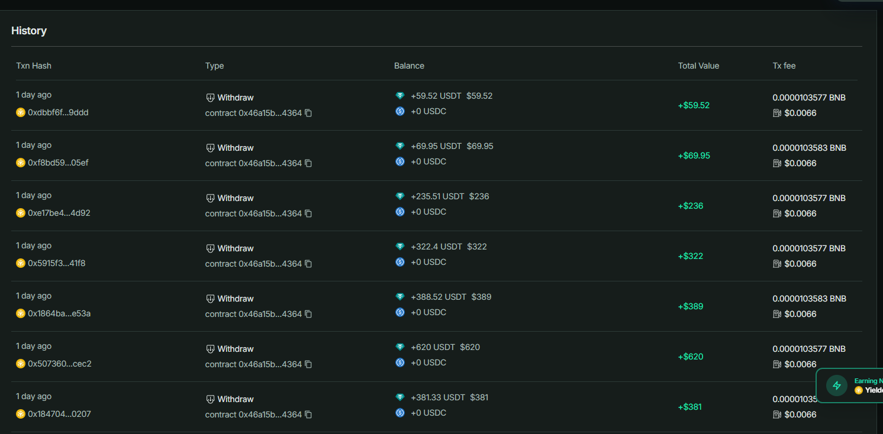Click the USDC token icon in the +$59.52 row

(400, 111)
